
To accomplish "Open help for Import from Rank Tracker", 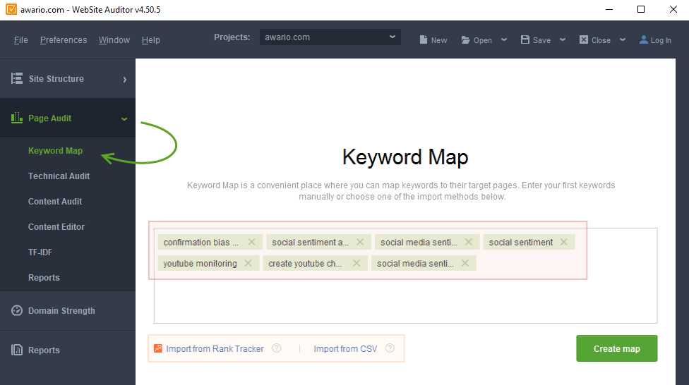I will [x=277, y=348].
